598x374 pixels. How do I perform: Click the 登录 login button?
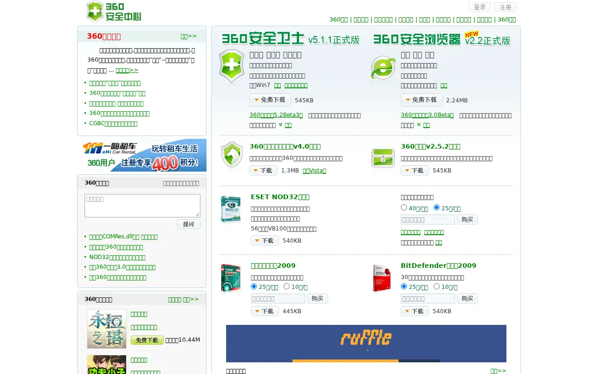coord(479,7)
